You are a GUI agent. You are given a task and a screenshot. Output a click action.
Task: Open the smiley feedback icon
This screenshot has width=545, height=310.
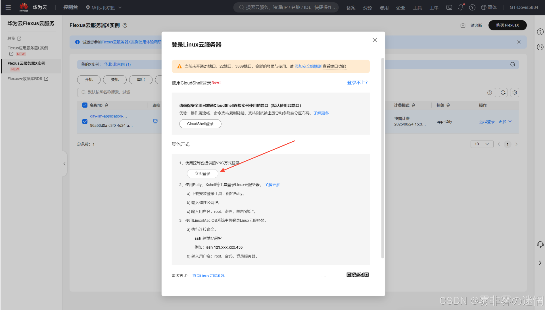[540, 47]
